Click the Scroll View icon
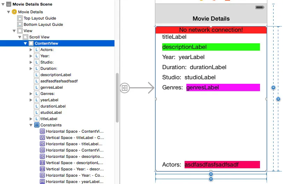The width and height of the screenshot is (283, 184). [x=25, y=37]
